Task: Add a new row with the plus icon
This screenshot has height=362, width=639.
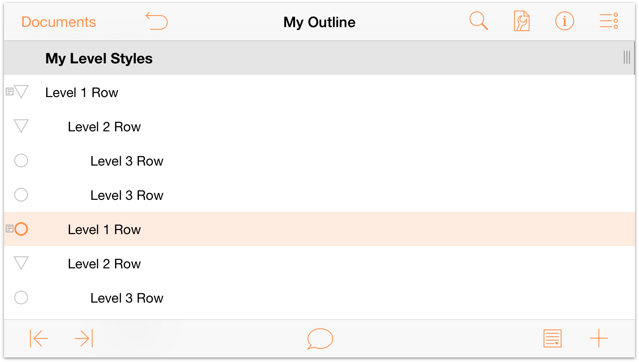Action: [x=599, y=338]
